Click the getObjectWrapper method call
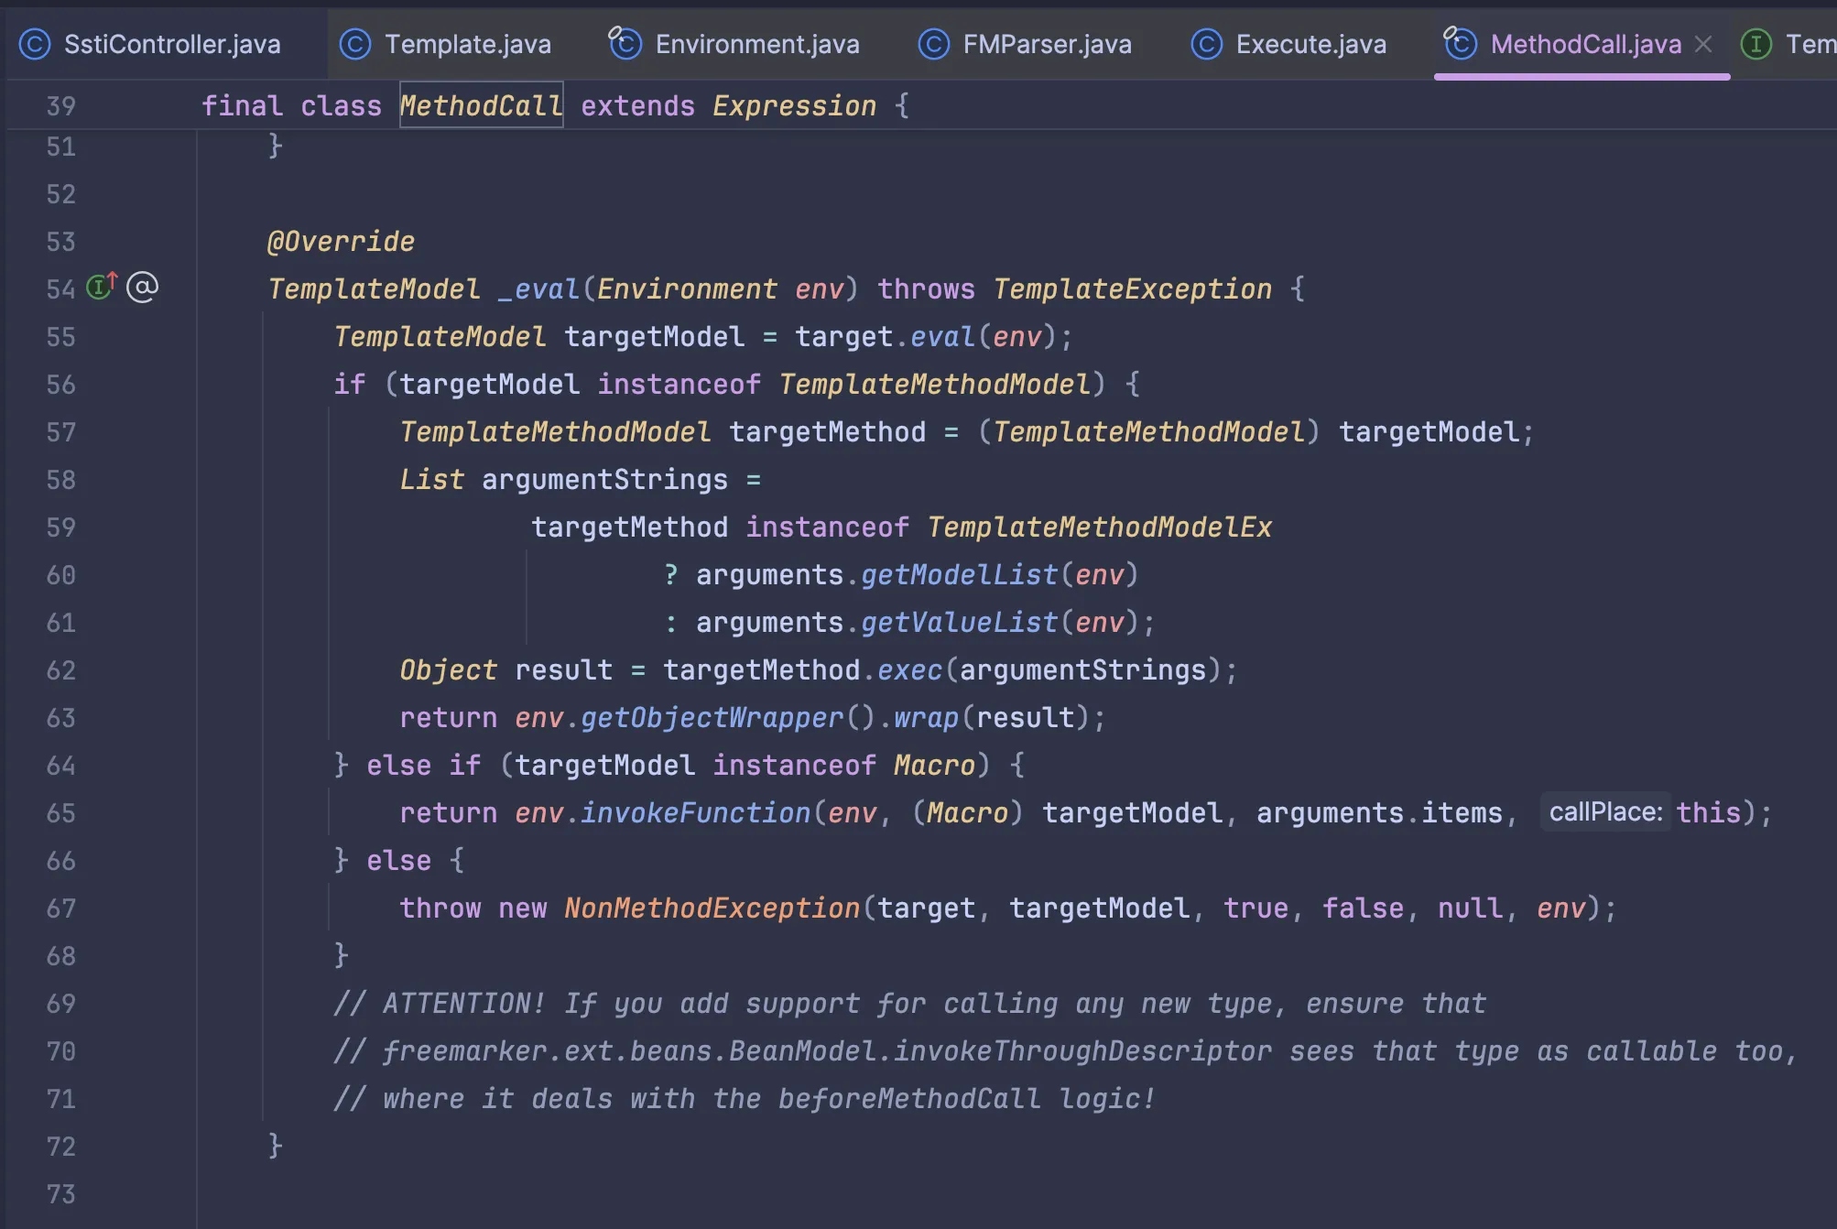The width and height of the screenshot is (1837, 1229). point(712,718)
